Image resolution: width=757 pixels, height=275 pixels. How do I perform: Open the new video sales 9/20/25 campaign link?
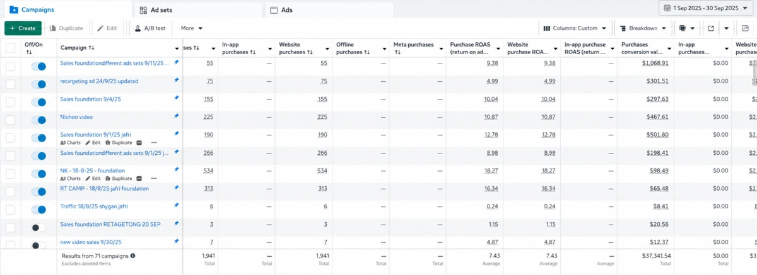click(91, 242)
